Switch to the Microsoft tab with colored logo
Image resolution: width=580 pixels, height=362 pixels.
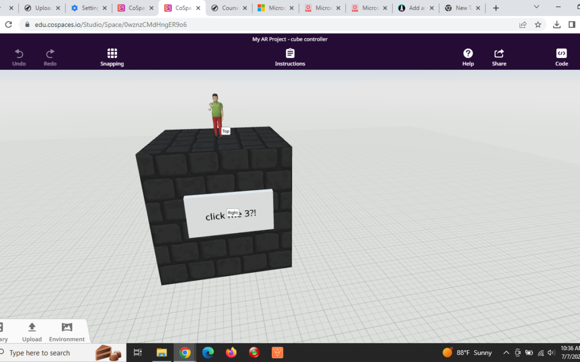pos(275,8)
